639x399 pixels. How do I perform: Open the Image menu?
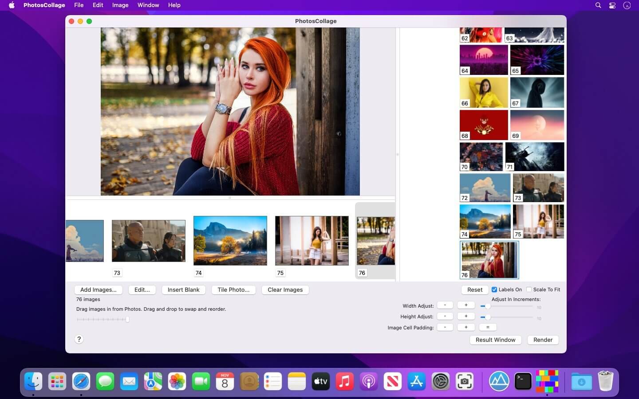click(120, 5)
